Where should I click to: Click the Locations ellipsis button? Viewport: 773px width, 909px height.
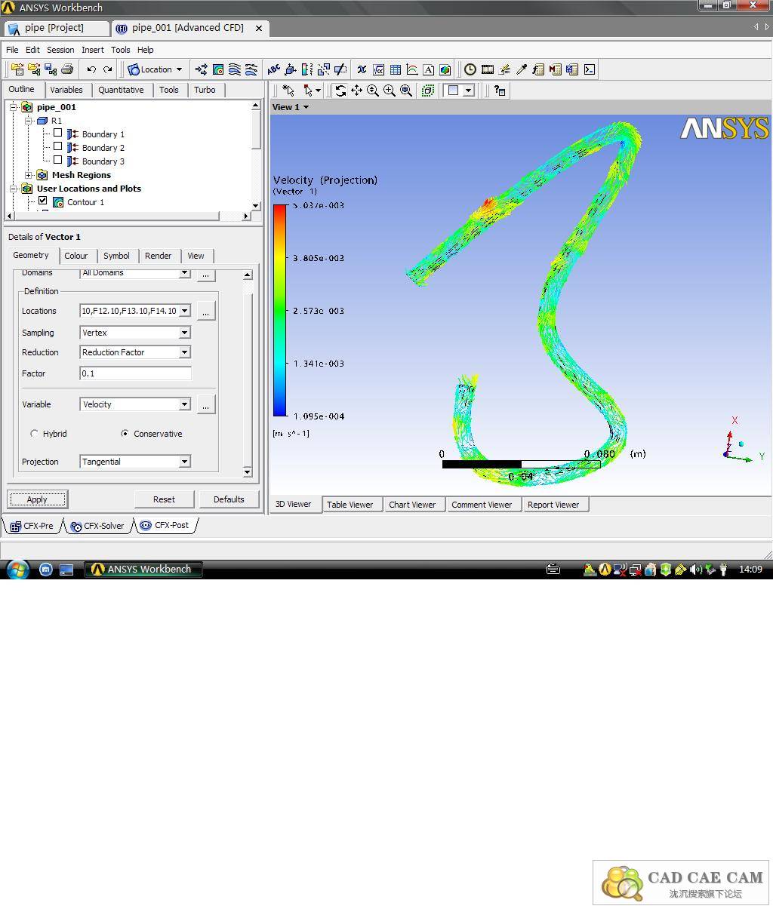tap(206, 311)
